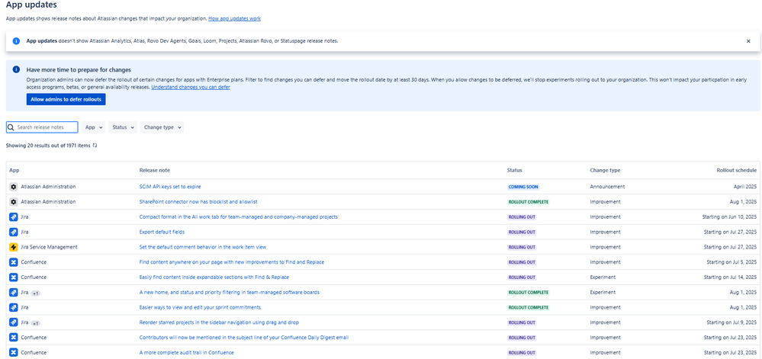The height and width of the screenshot is (359, 762).
Task: Click Starting on Jul 9, 2025 cell
Action: 731,322
